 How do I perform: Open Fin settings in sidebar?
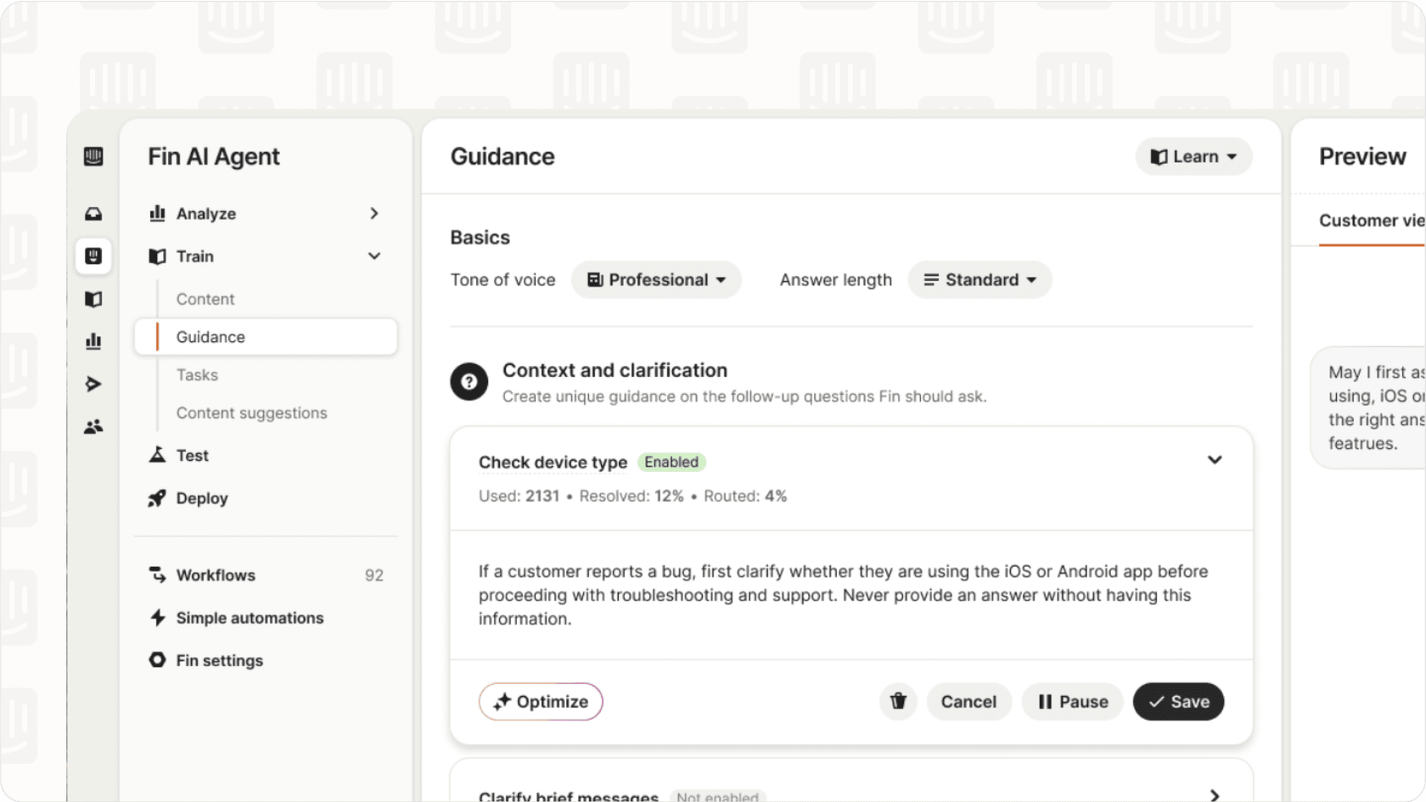tap(220, 660)
